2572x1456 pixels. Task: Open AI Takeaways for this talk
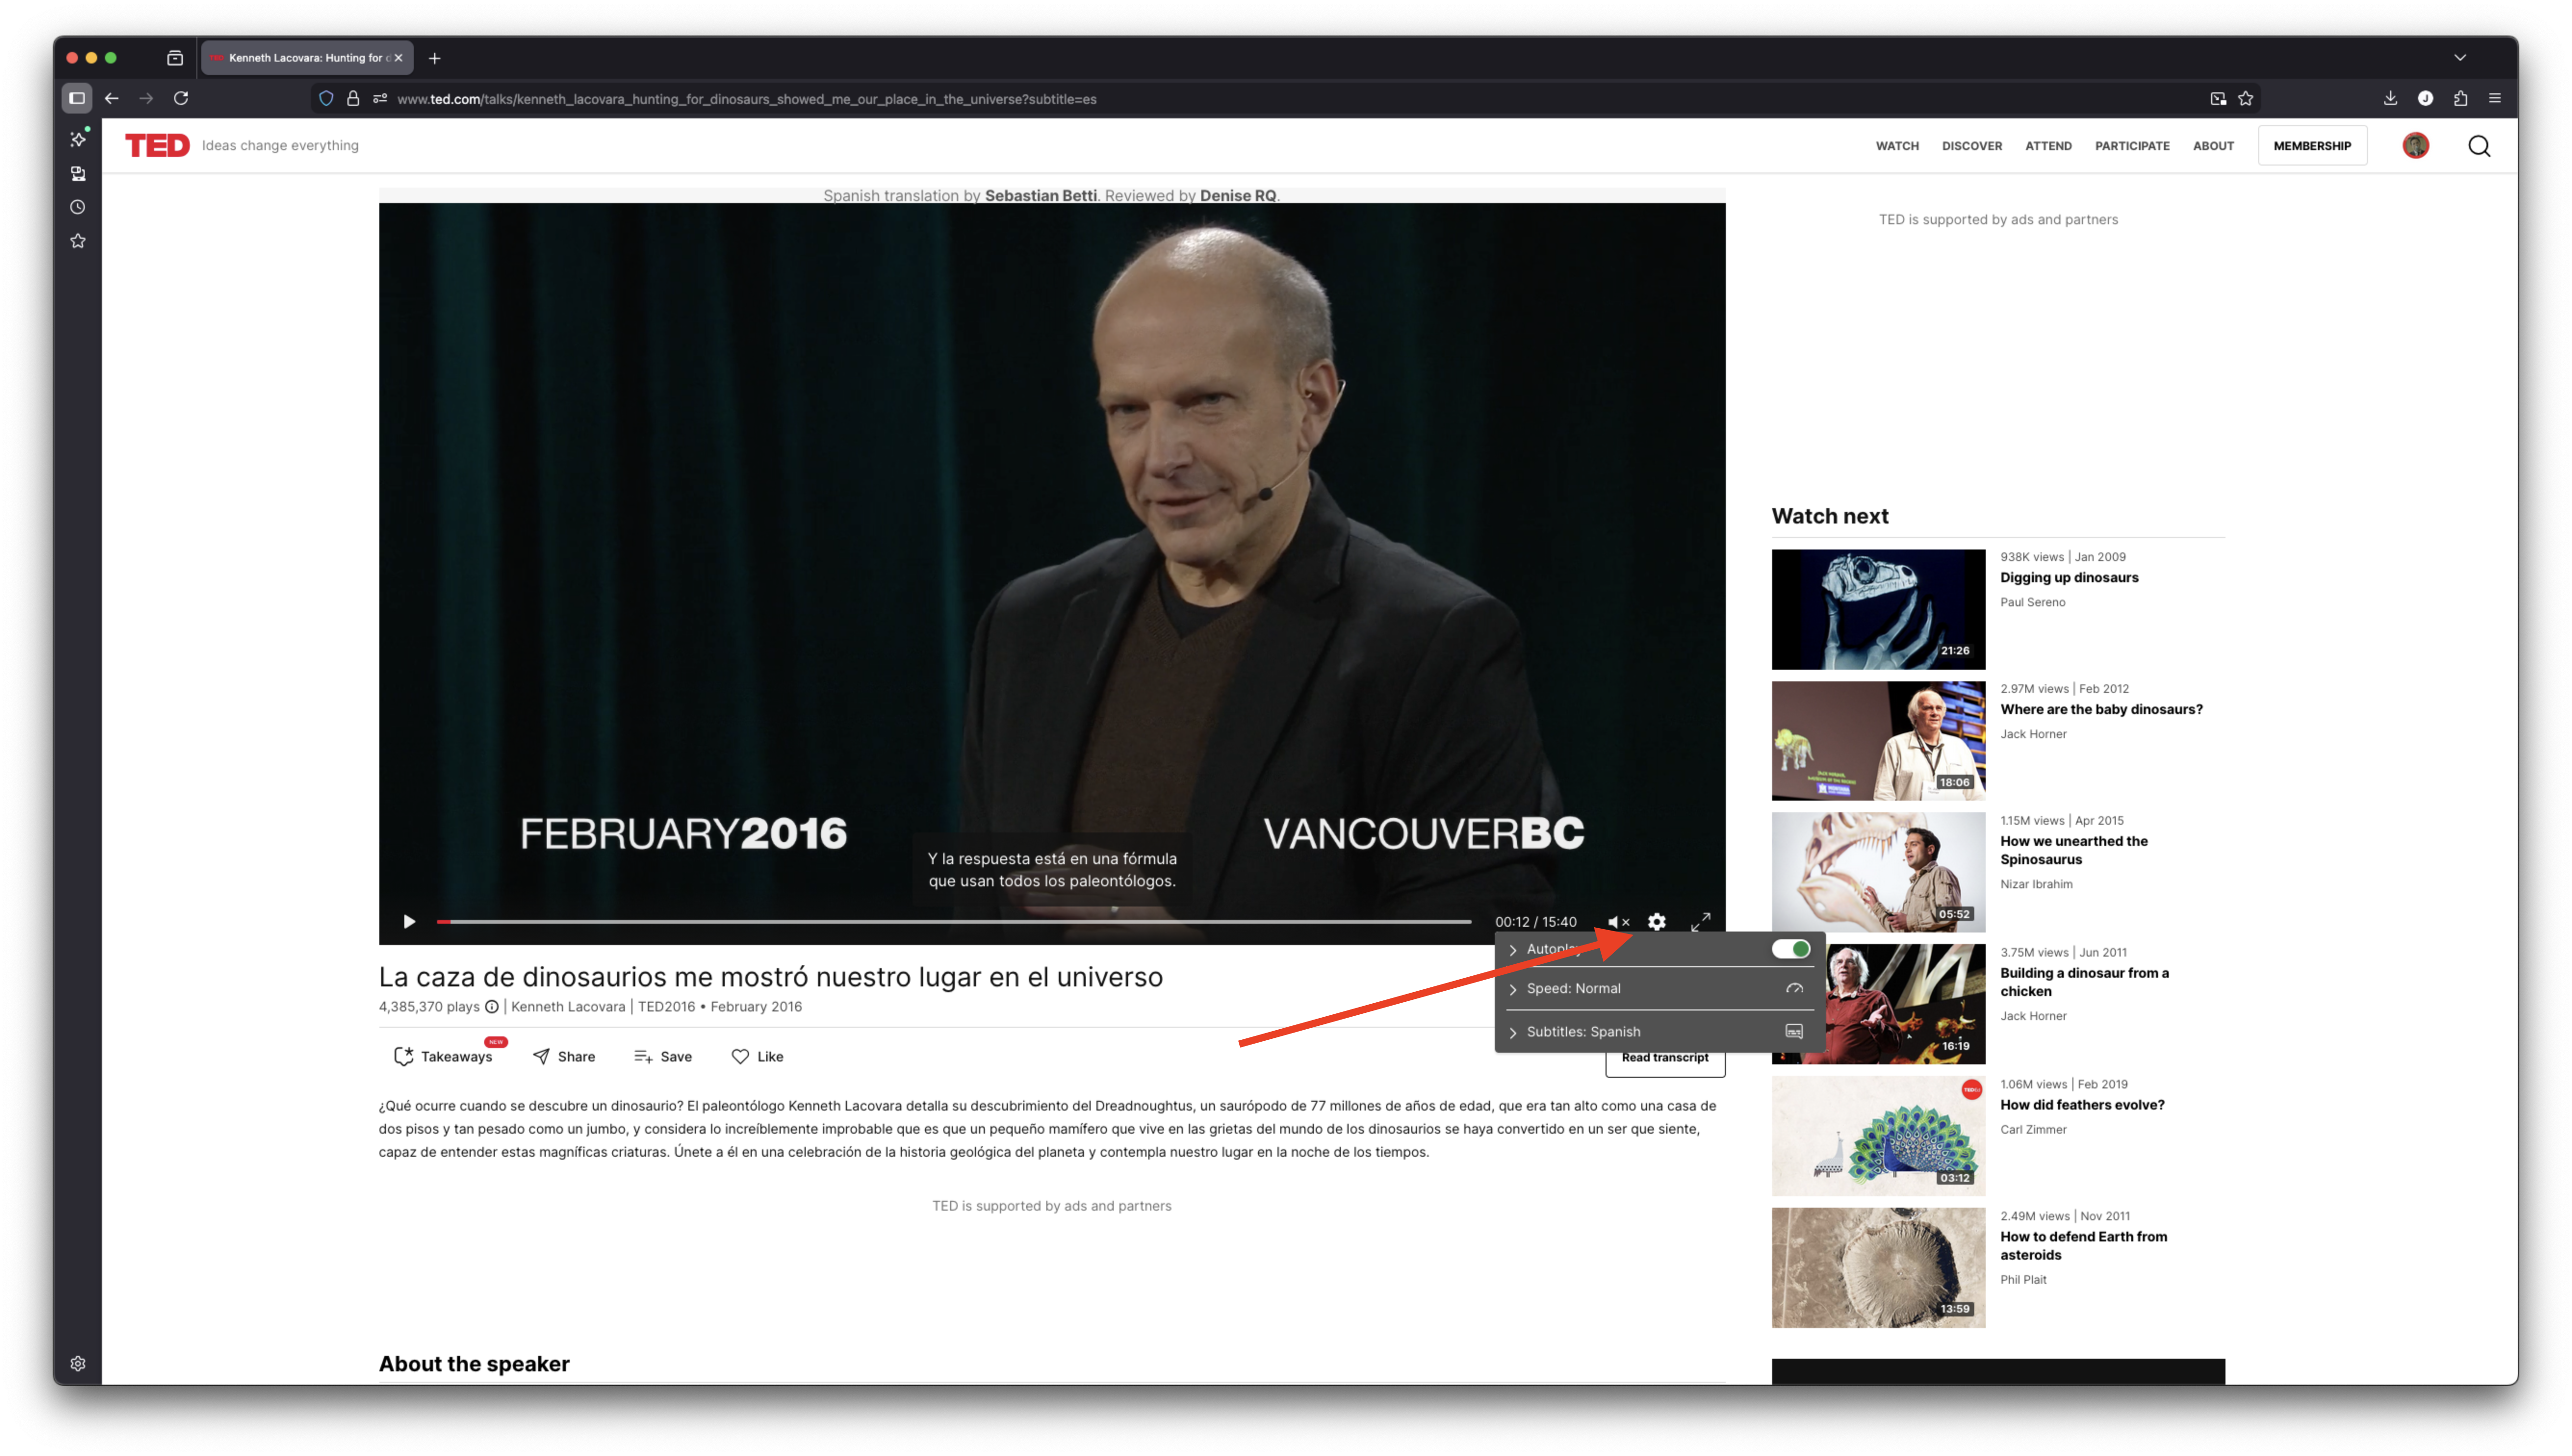[x=443, y=1056]
